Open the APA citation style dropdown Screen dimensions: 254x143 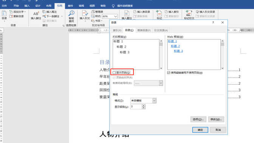pyautogui.click(x=116, y=16)
